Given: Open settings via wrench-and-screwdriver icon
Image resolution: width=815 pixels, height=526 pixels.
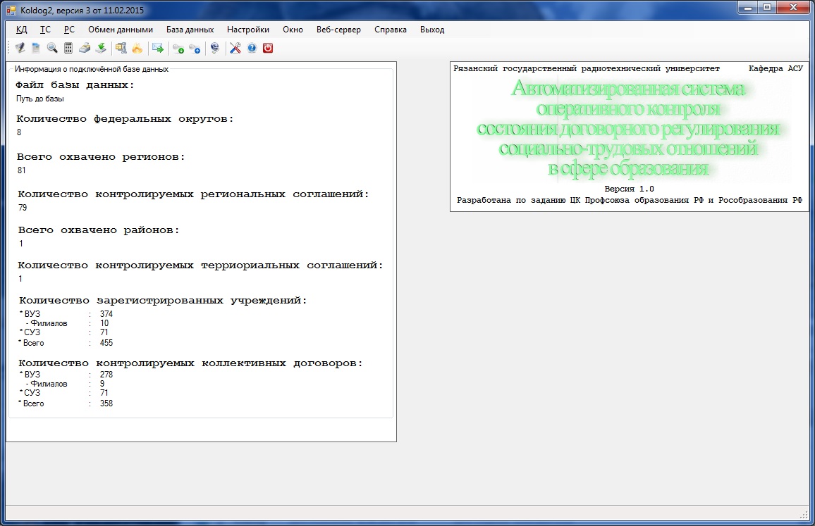Looking at the screenshot, I should [235, 49].
